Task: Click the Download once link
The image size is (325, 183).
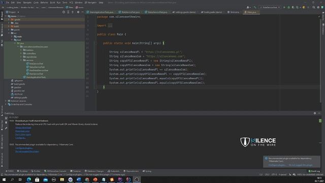Action: point(22,131)
